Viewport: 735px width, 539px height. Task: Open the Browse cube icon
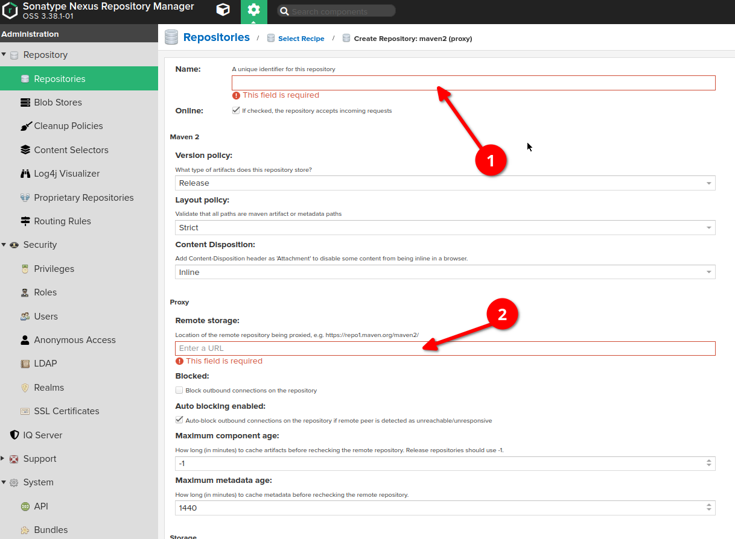point(223,10)
